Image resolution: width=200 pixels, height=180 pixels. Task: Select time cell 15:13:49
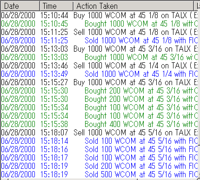coord(54,74)
